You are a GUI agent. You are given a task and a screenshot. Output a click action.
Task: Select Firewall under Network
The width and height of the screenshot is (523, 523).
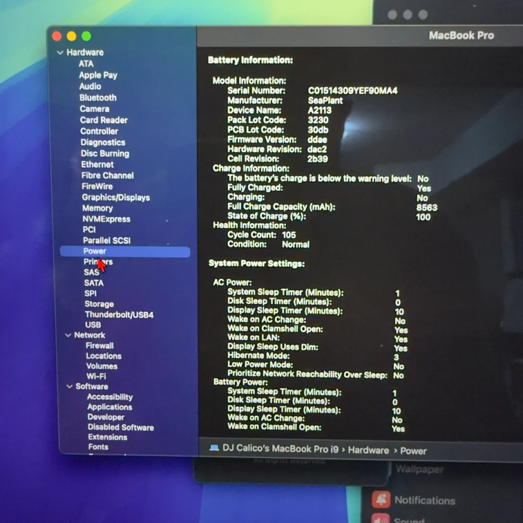coord(100,346)
